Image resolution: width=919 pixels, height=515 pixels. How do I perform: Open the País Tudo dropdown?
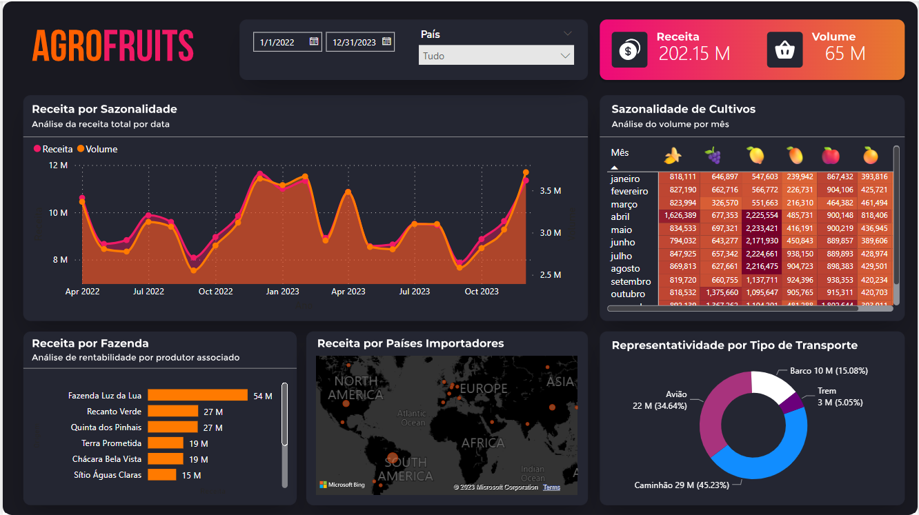(495, 54)
